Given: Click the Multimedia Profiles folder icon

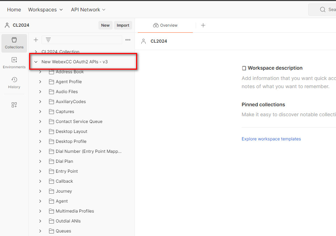Looking at the screenshot, I should [52, 211].
